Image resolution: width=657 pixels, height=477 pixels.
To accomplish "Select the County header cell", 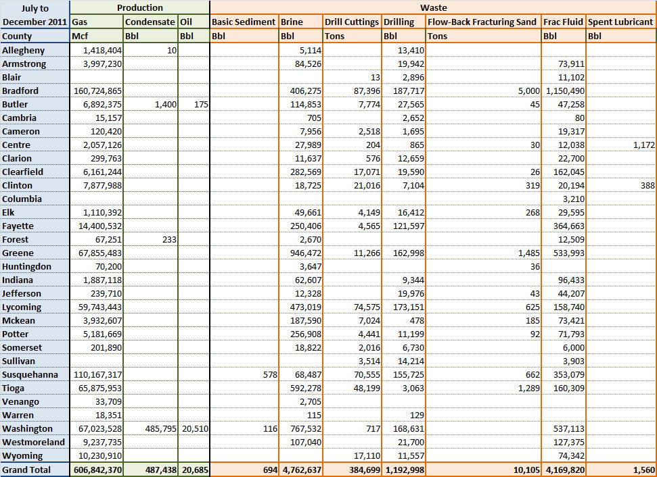I will click(x=35, y=36).
